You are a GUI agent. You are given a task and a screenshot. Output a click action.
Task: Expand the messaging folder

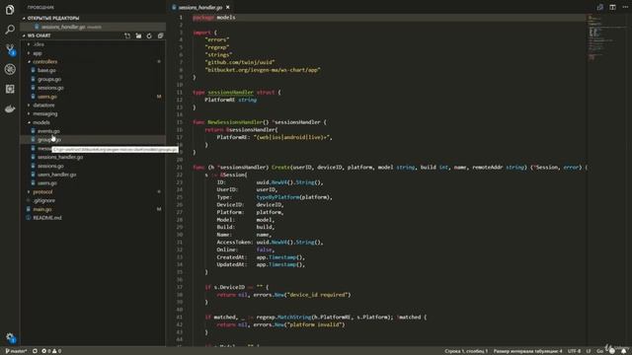(45, 114)
